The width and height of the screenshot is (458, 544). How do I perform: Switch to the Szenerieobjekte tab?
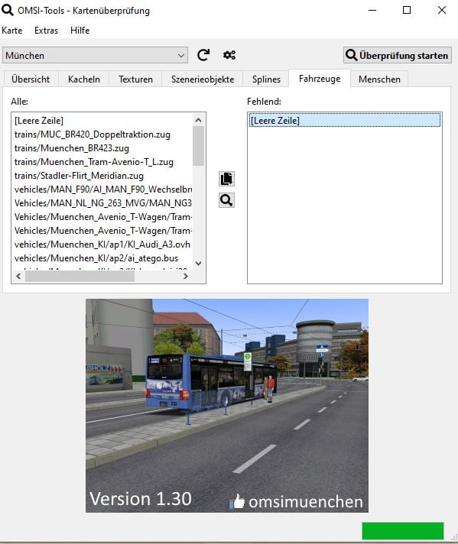203,79
